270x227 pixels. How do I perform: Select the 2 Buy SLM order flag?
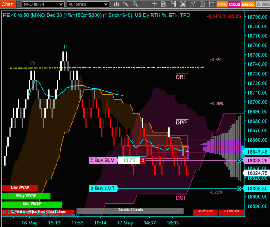(103, 160)
